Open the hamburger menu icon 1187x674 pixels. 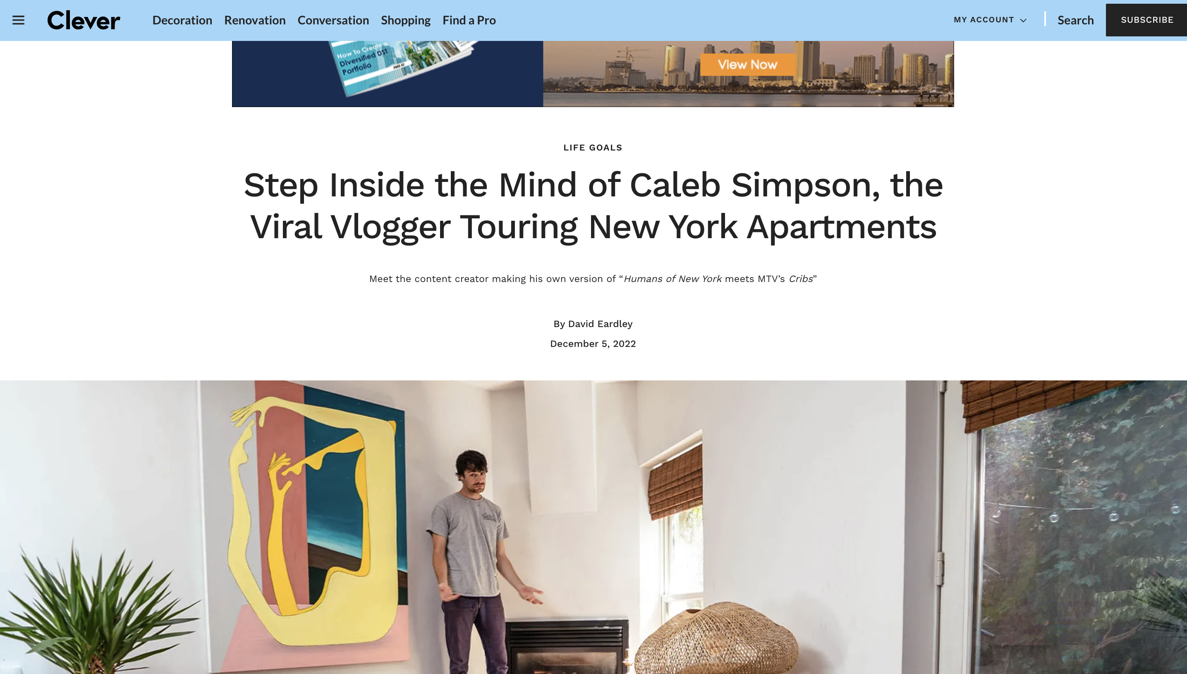(x=18, y=20)
